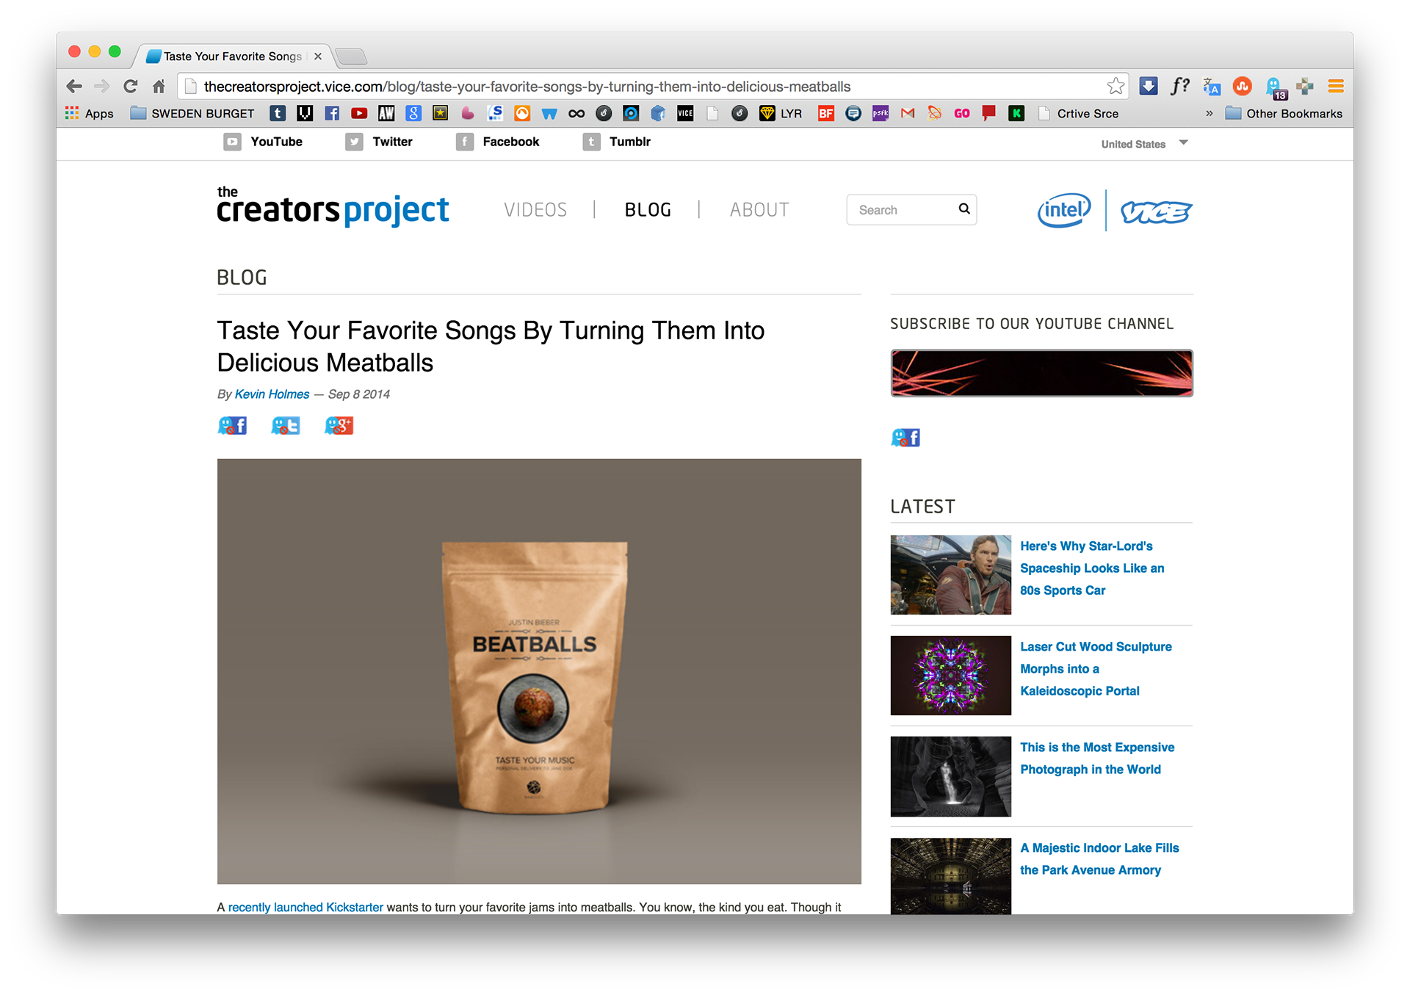
Task: Click the browser Back arrow
Action: coord(74,87)
